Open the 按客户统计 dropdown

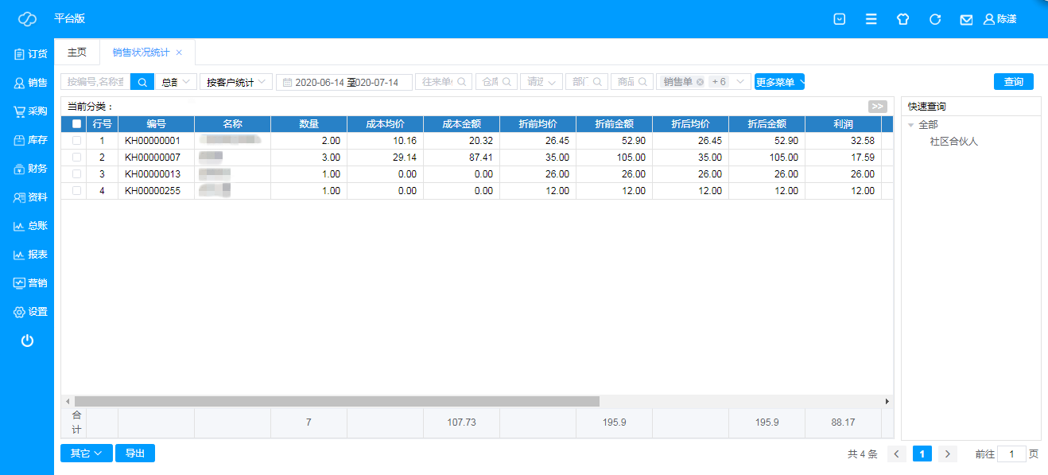point(235,82)
